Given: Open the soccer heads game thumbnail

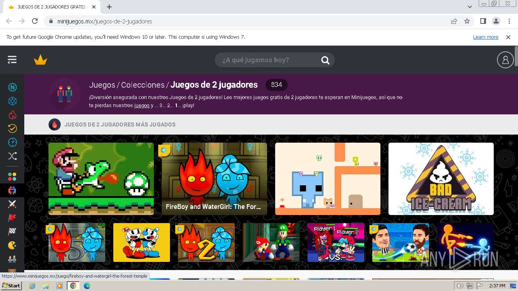Looking at the screenshot, I should (x=401, y=242).
